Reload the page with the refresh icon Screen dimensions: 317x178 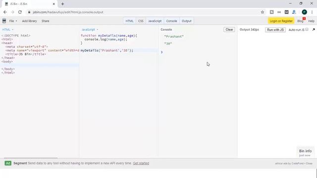tap(20, 12)
